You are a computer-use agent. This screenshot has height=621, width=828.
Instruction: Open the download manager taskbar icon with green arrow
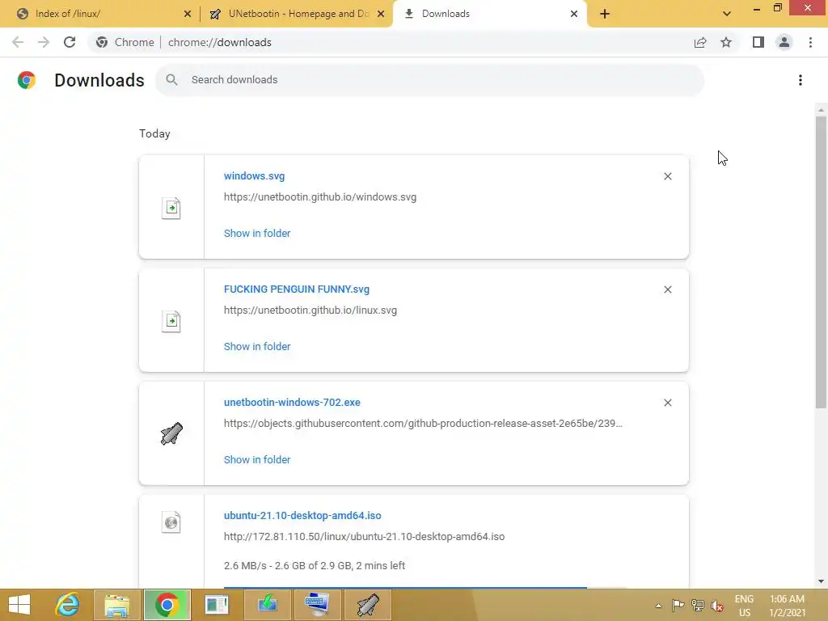tap(267, 605)
